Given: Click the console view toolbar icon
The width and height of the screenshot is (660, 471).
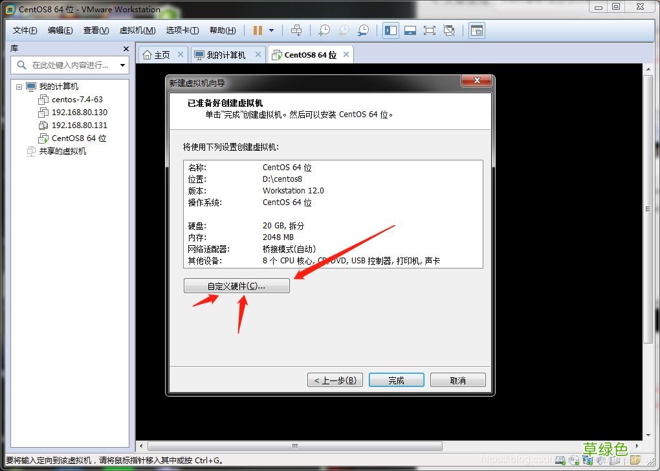Looking at the screenshot, I should [x=476, y=30].
